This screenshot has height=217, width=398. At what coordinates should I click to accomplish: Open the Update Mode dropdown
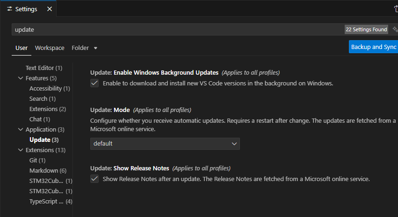coord(165,144)
